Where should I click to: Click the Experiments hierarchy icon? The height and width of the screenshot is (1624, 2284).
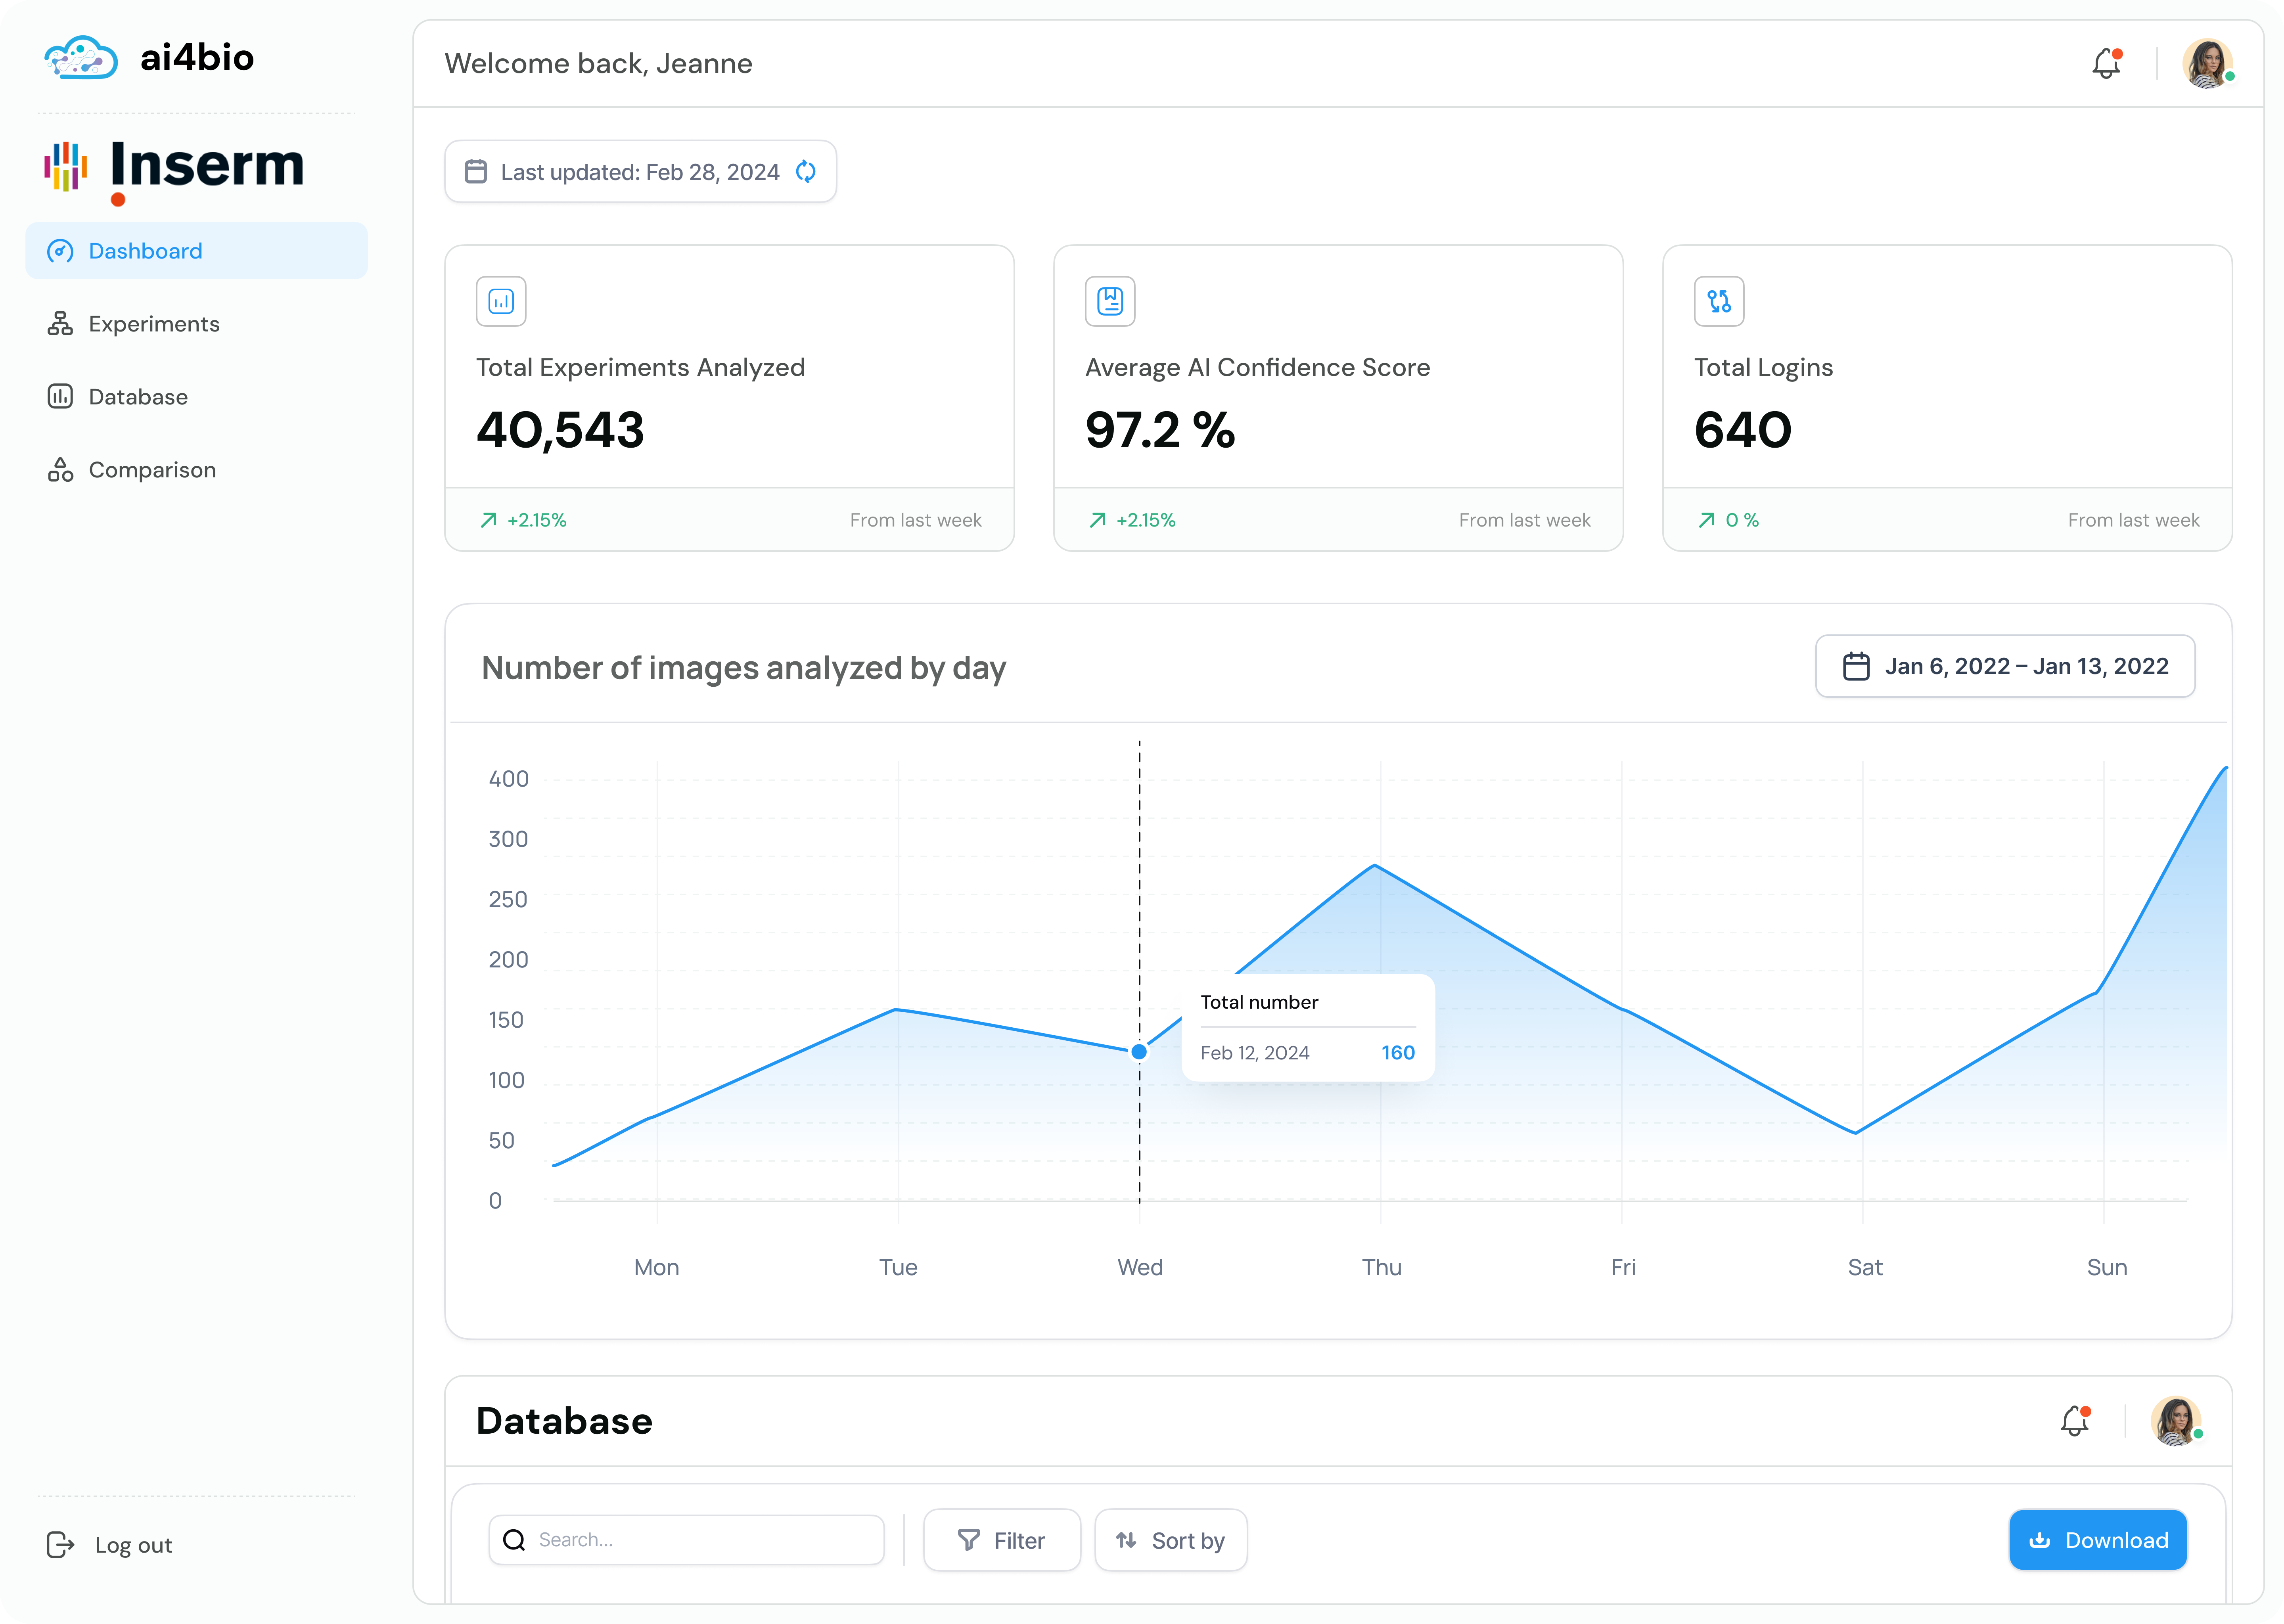60,324
